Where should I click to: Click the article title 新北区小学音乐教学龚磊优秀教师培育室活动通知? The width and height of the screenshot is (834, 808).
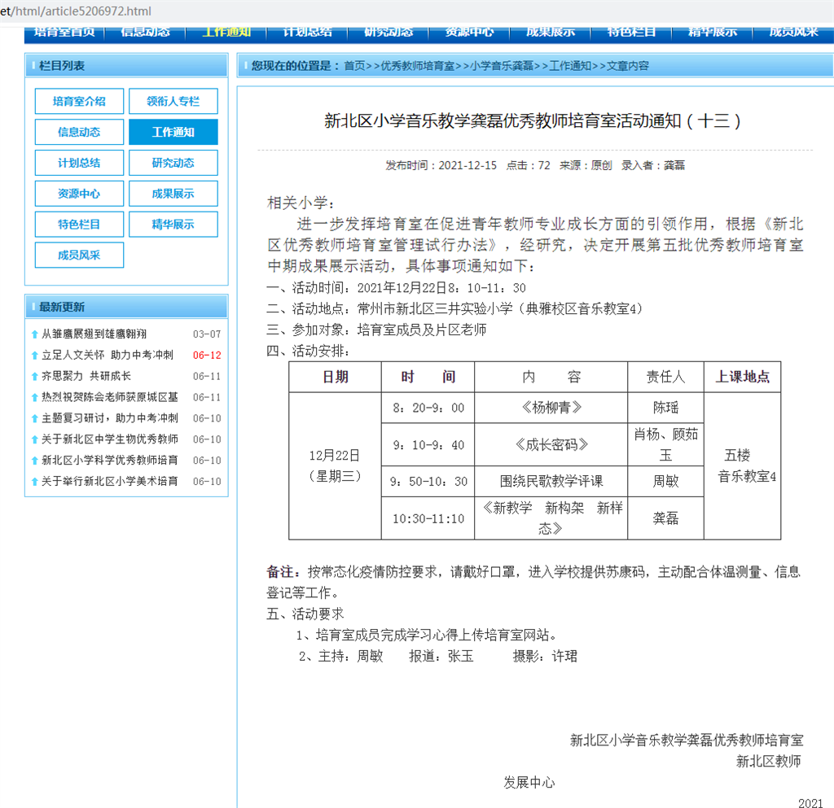coord(532,121)
